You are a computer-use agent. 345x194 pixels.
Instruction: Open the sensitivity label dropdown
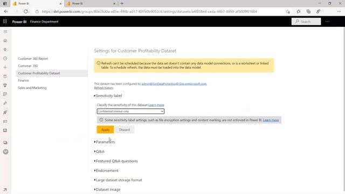130,112
